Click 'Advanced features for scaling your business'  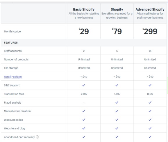(150, 15)
